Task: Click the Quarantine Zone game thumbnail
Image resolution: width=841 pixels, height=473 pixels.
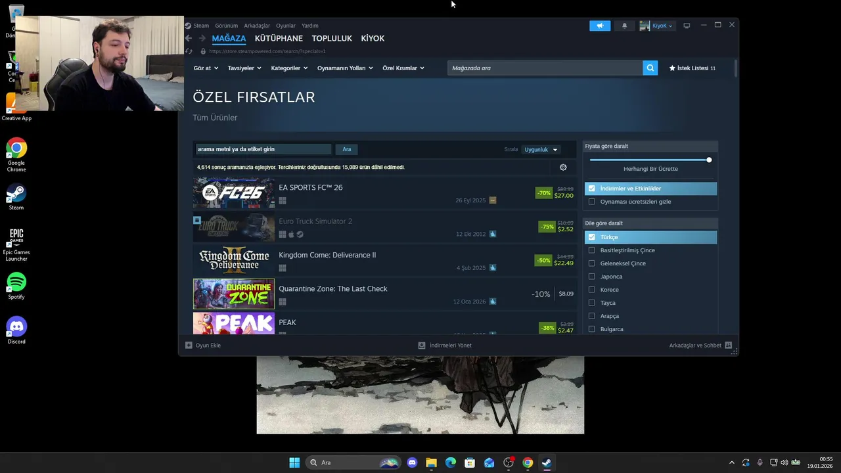Action: coord(234,294)
